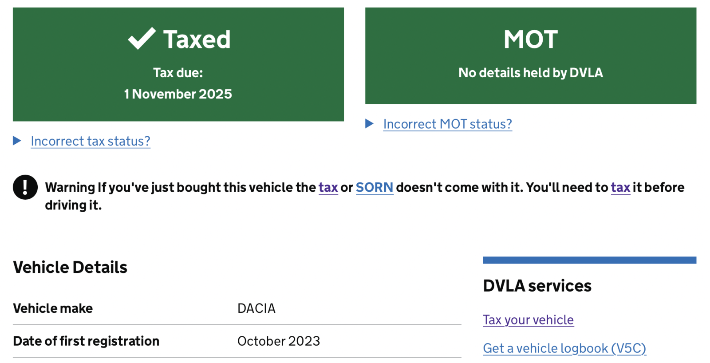This screenshot has height=363, width=710.
Task: Click the Vehicle Details heading
Action: pyautogui.click(x=70, y=268)
